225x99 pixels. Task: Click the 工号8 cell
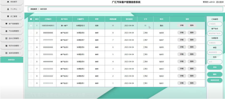point(145,33)
